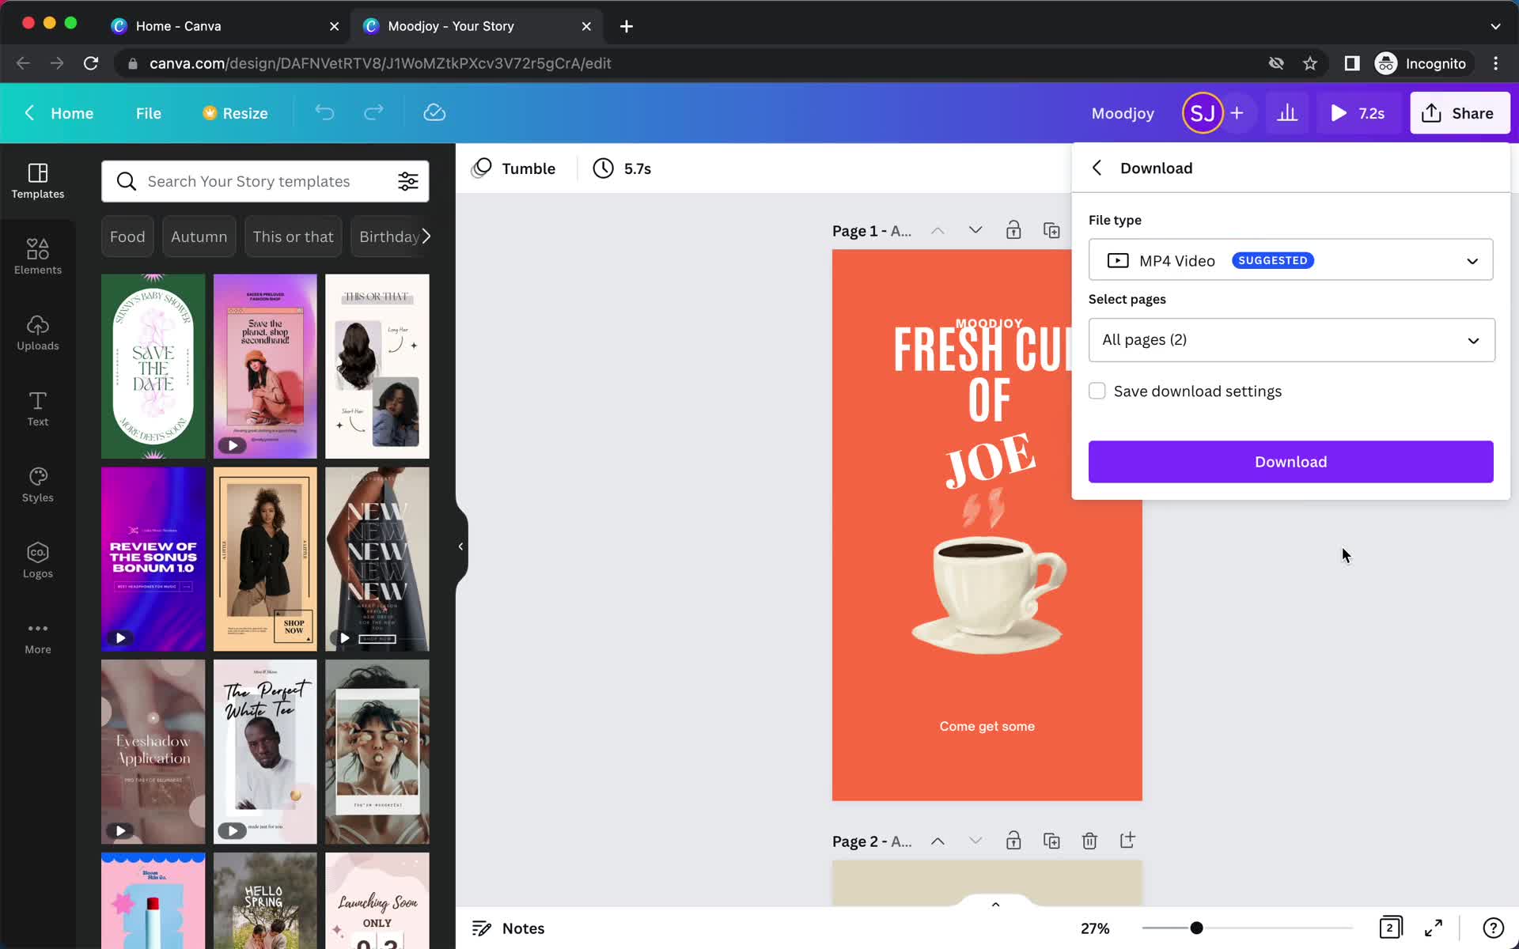The height and width of the screenshot is (949, 1519).
Task: Expand the Page 1 options chevron
Action: click(x=975, y=229)
